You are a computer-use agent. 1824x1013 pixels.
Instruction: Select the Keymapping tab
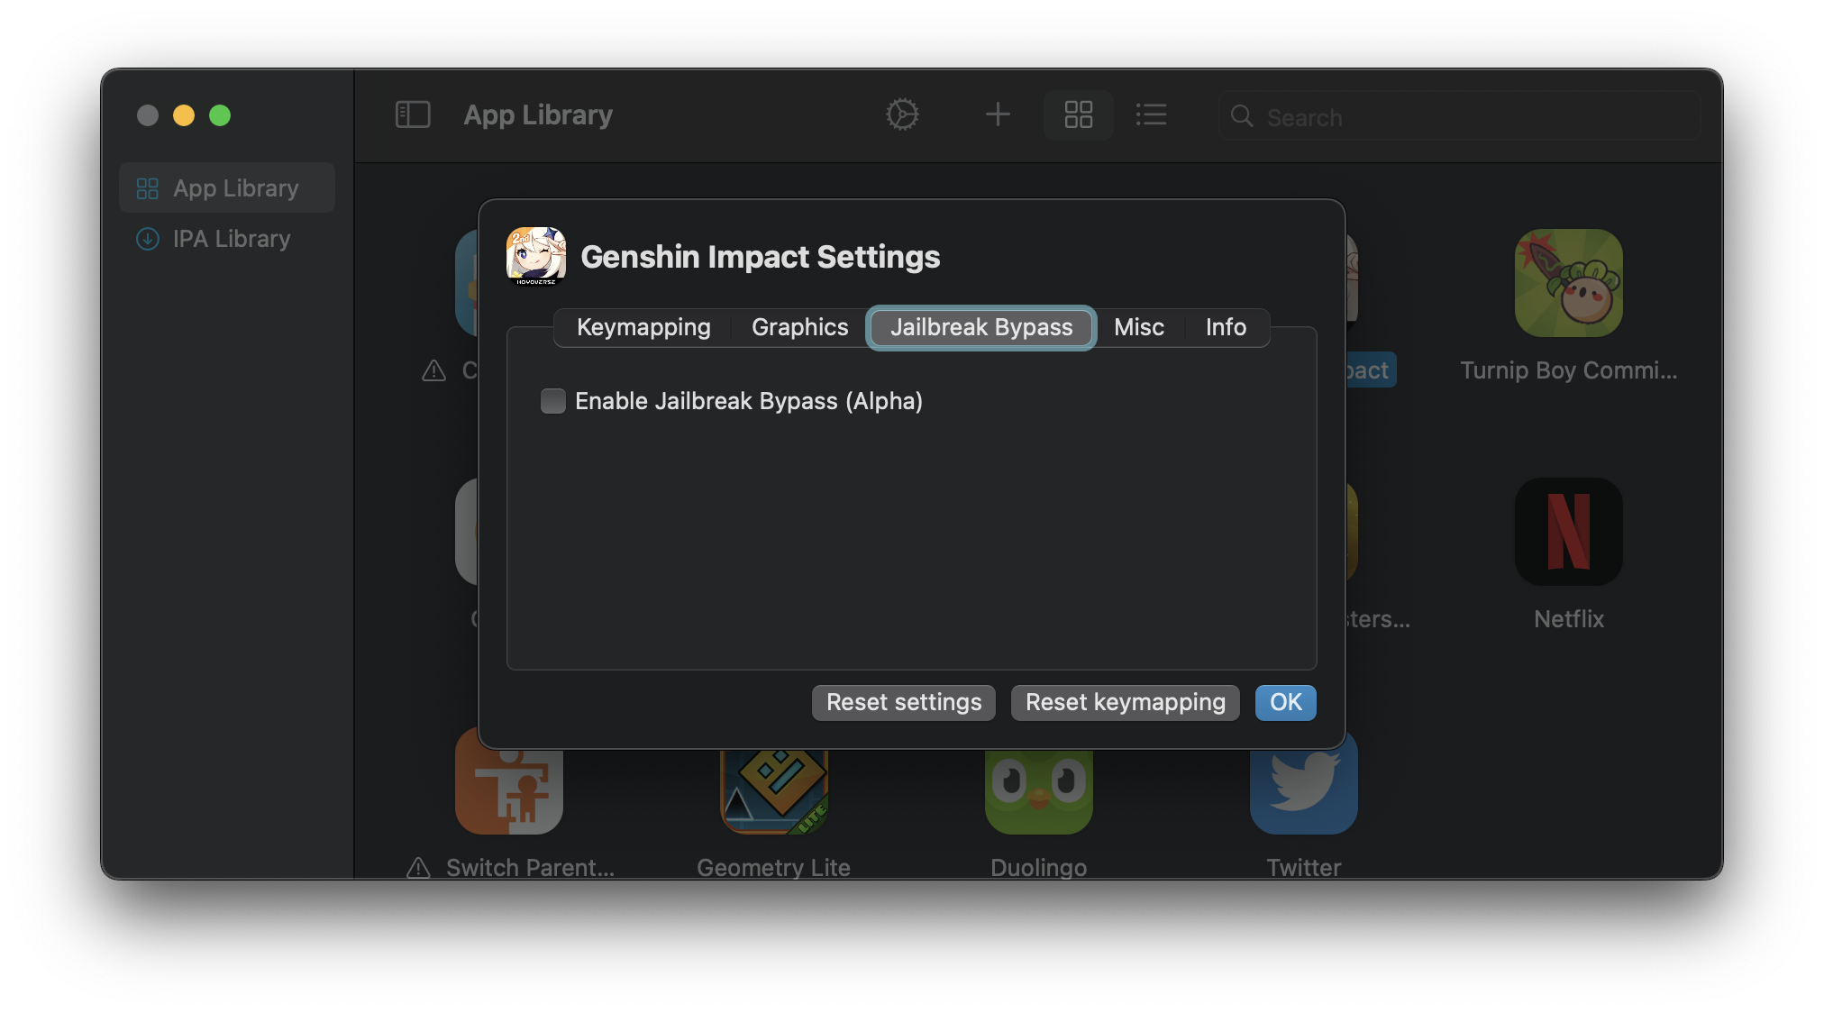pyautogui.click(x=643, y=327)
